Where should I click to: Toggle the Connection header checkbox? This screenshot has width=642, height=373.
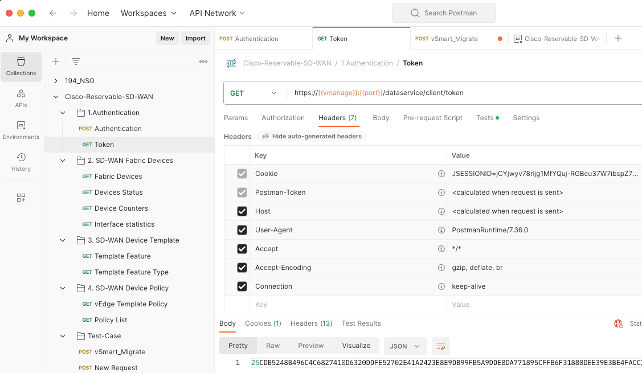point(242,286)
